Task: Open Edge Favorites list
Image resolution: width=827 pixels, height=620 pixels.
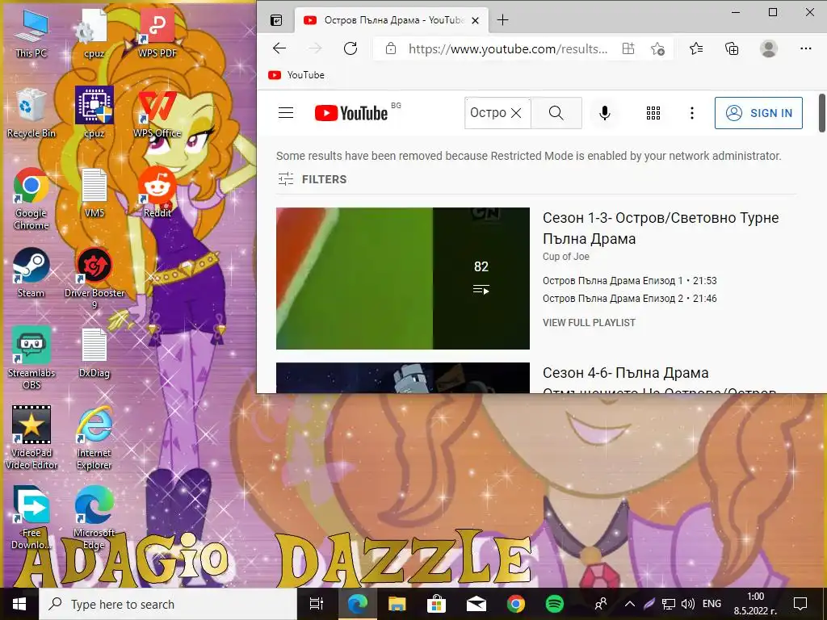Action: point(696,48)
